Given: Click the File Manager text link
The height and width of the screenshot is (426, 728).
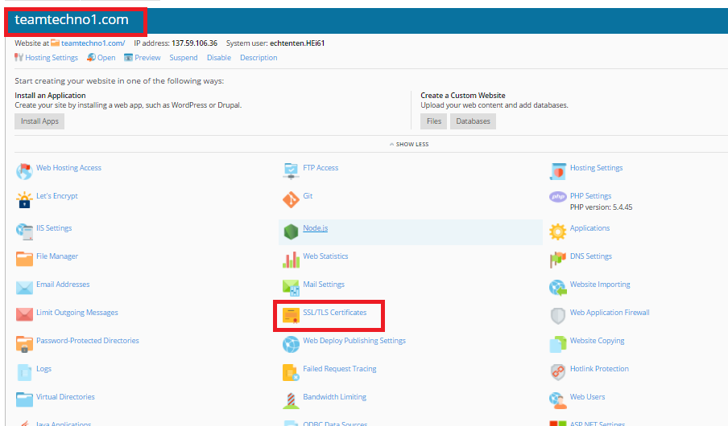Looking at the screenshot, I should coord(57,256).
